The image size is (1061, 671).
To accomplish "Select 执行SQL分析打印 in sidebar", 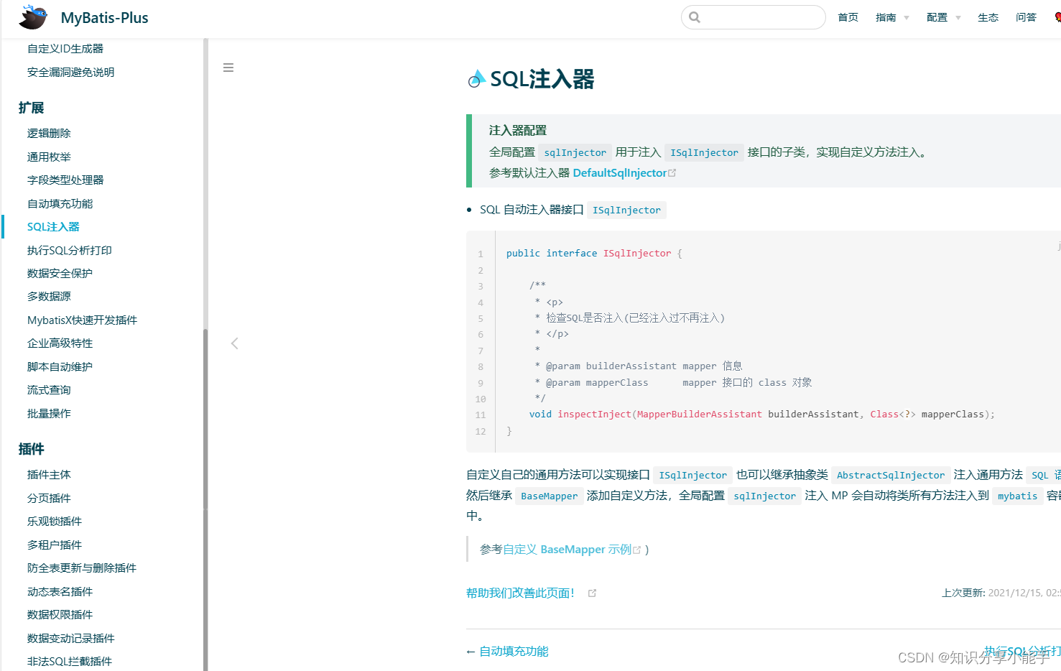I will click(x=70, y=251).
